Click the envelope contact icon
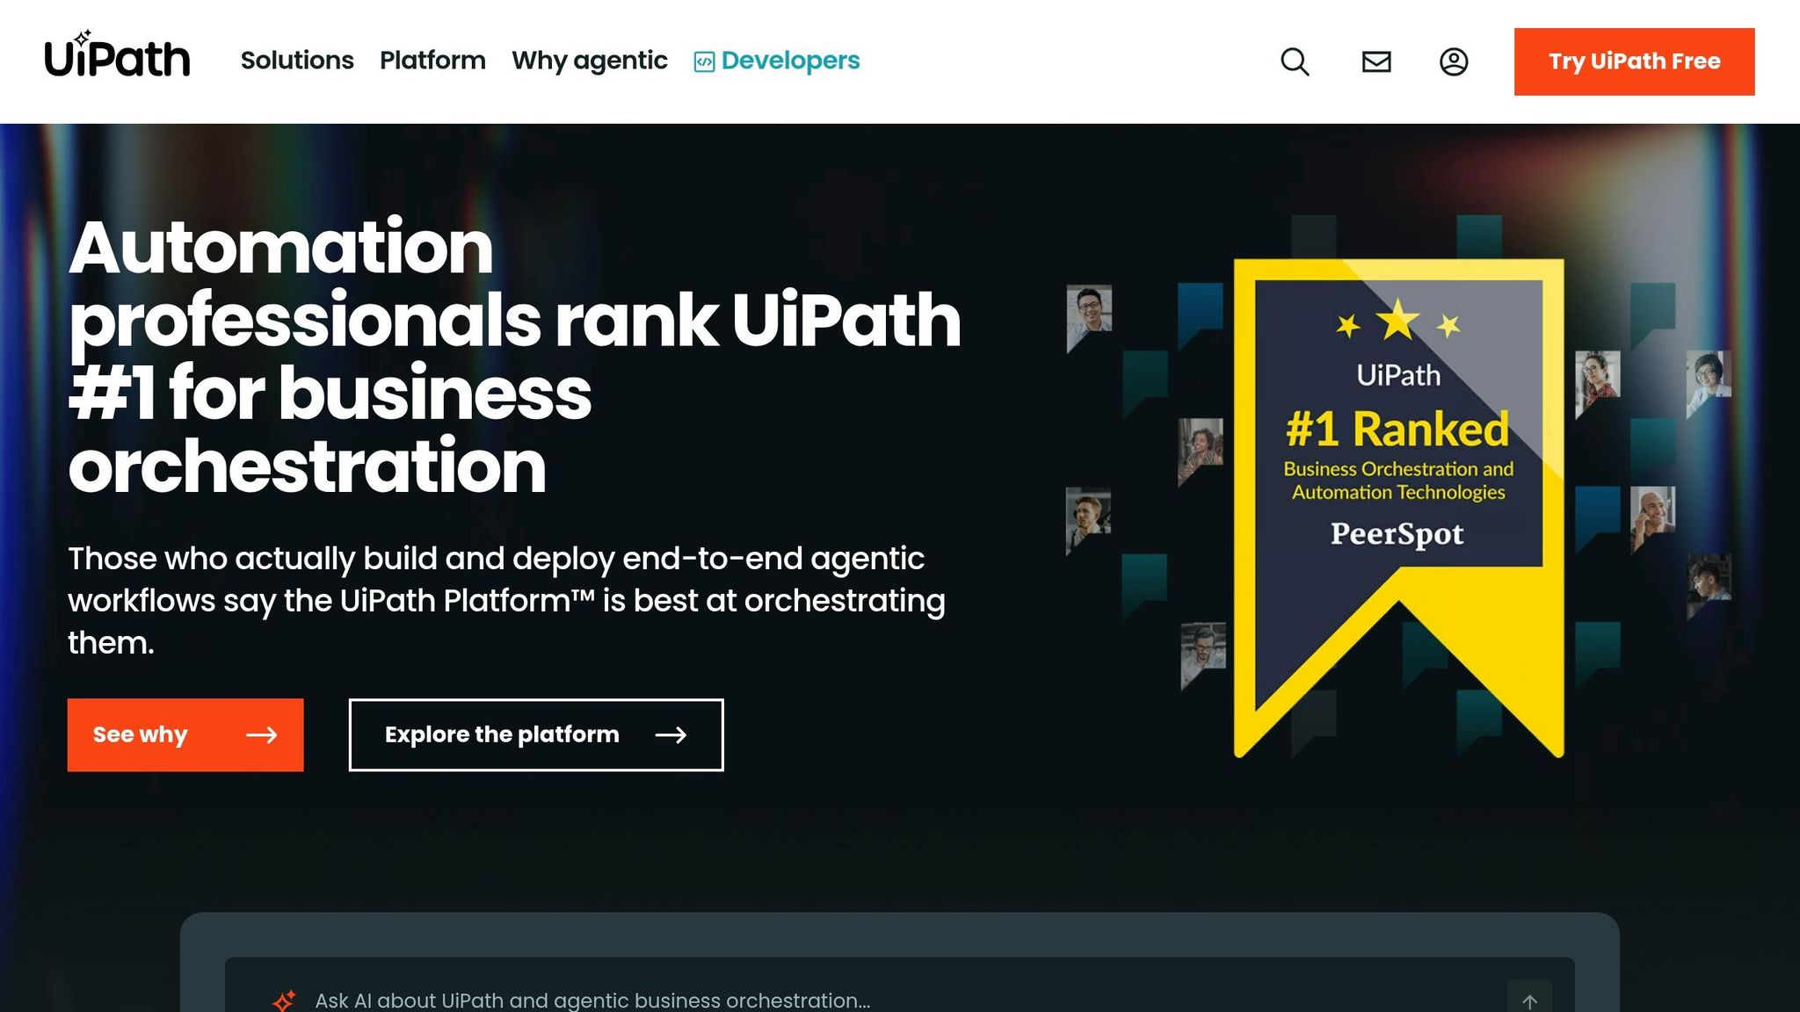This screenshot has height=1012, width=1800. (1376, 61)
